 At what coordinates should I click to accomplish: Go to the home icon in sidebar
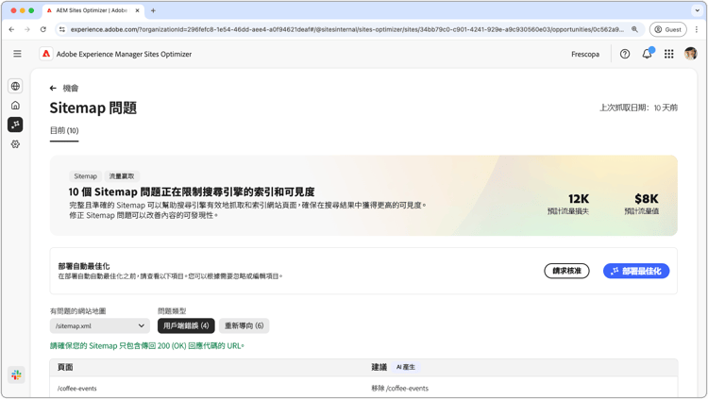15,105
